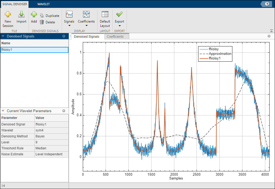Image resolution: width=275 pixels, height=189 pixels.
Task: Collapse the Current Wavelet Parameters panel
Action: (3, 111)
